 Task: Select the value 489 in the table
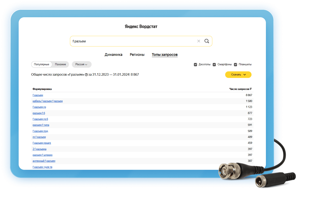(x=250, y=137)
